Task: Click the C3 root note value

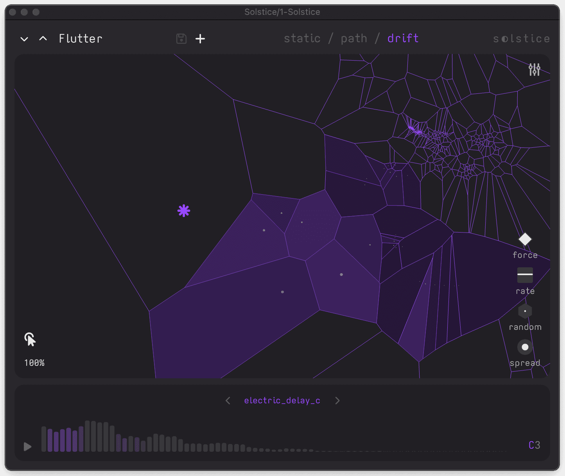Action: (534, 445)
